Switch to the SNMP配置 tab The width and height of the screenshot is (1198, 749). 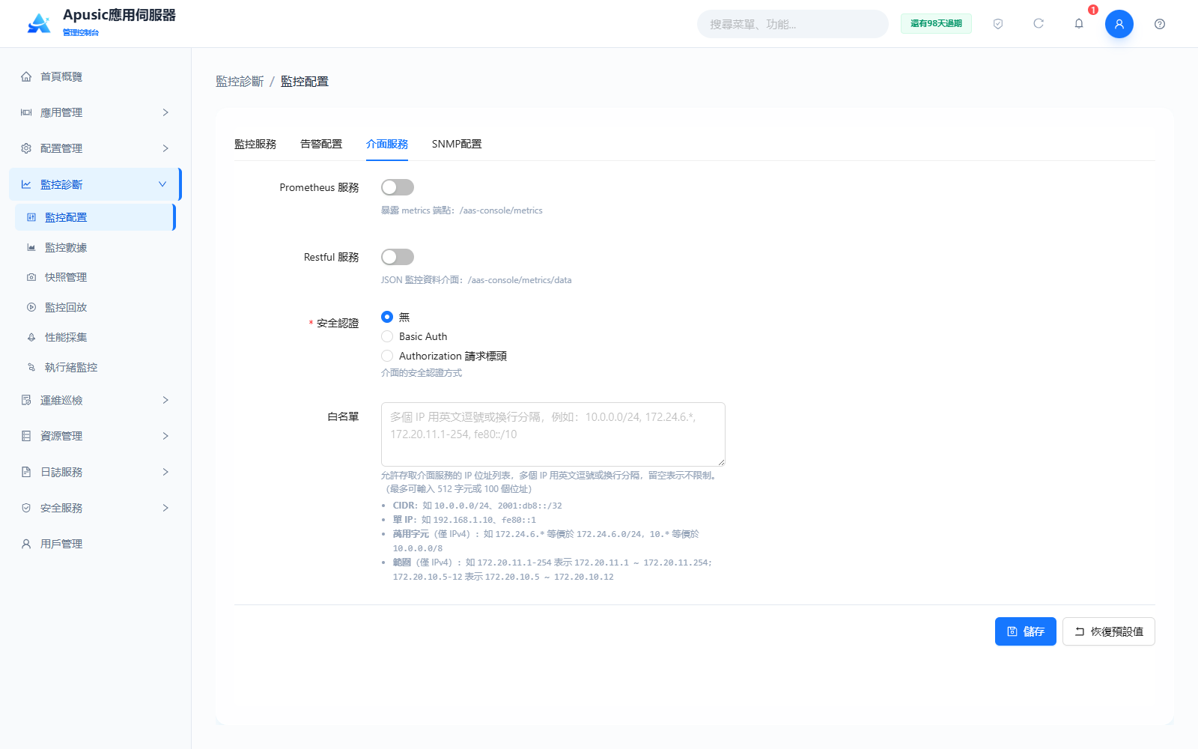pyautogui.click(x=457, y=144)
